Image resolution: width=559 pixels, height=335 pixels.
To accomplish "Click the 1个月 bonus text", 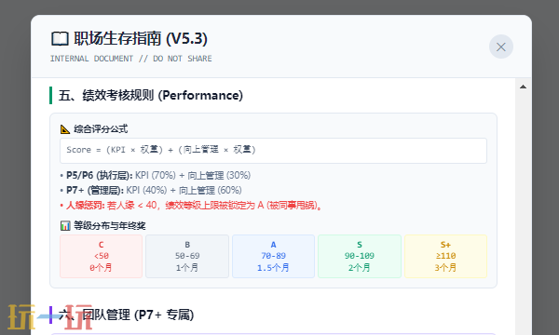I will [x=187, y=268].
